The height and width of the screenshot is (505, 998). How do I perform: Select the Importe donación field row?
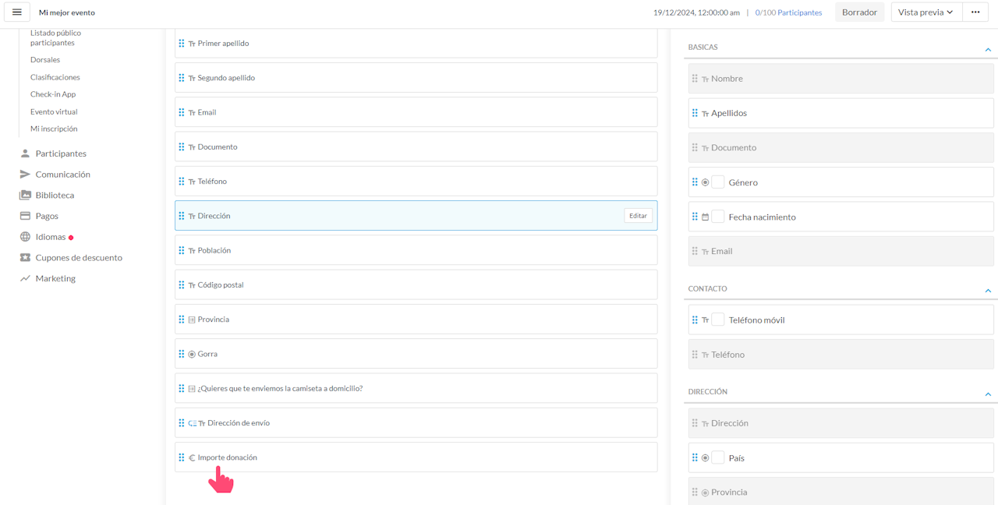tap(416, 457)
